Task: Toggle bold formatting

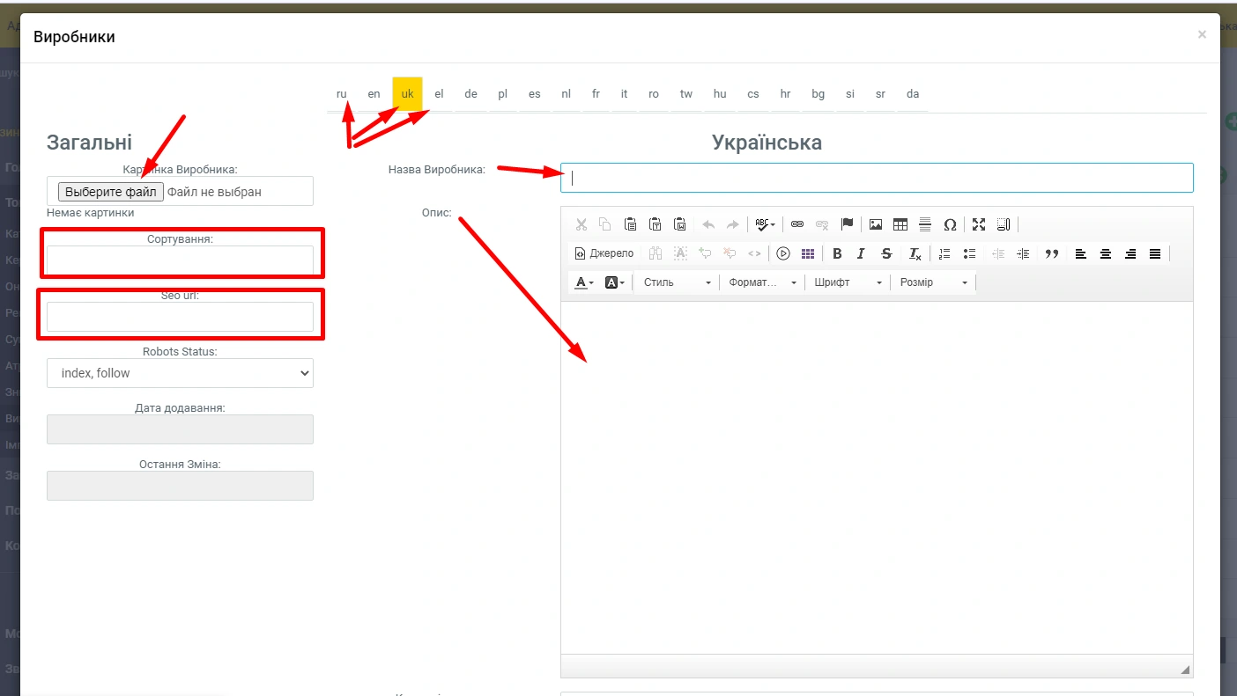Action: click(837, 253)
